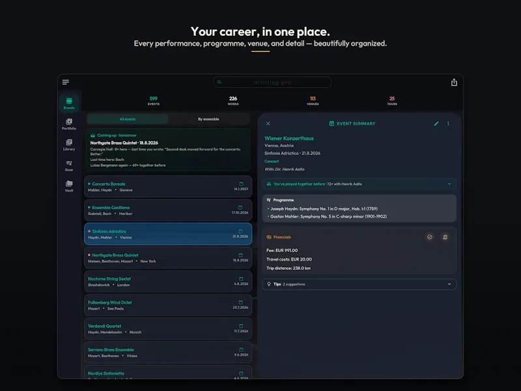Image resolution: width=521 pixels, height=391 pixels.
Task: Open the Library sidebar section
Action: tap(69, 145)
